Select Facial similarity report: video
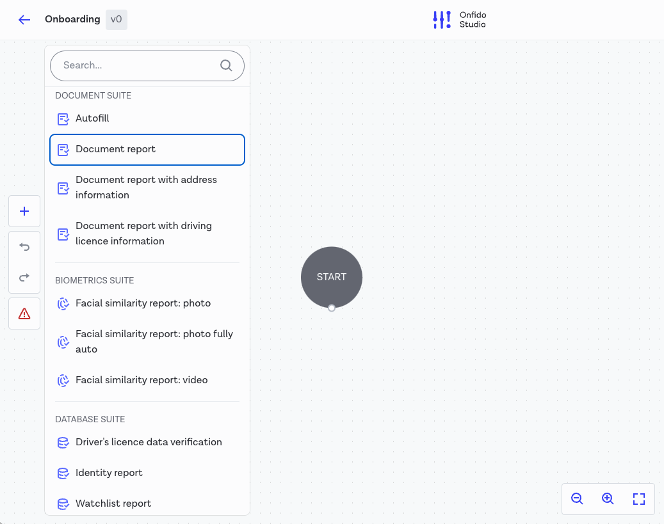 142,379
